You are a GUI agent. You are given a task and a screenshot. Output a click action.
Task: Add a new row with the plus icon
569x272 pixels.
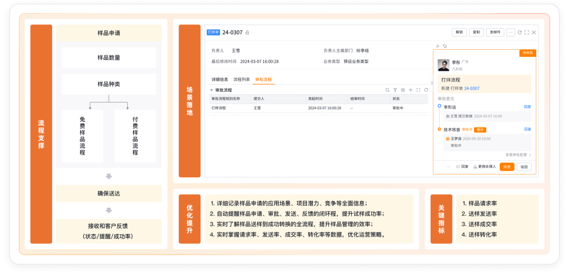(x=411, y=90)
